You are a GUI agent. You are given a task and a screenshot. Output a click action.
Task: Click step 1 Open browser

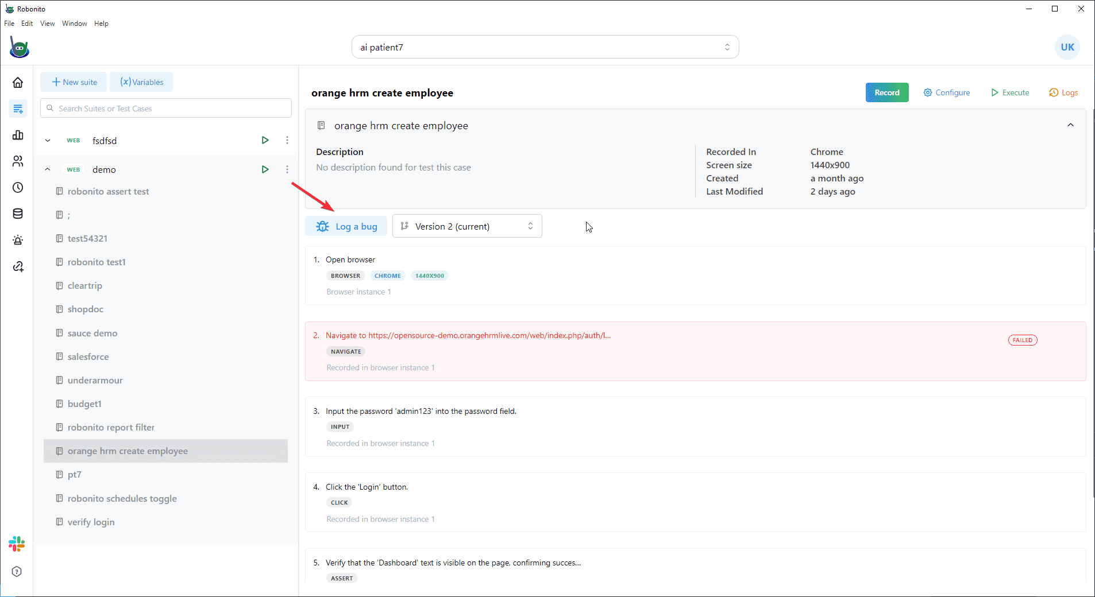coord(695,276)
